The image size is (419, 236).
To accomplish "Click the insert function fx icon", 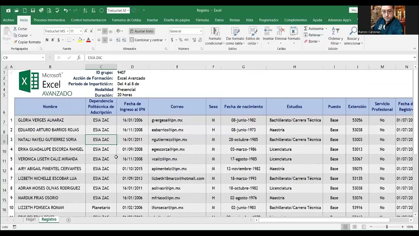I will 79,58.
